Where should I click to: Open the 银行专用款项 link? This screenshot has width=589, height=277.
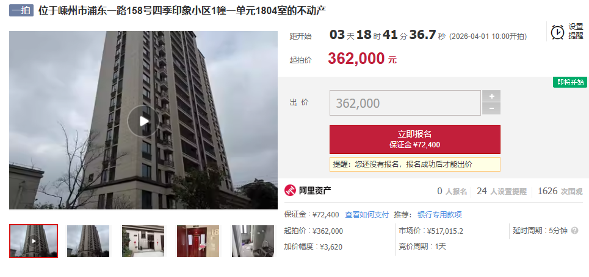439,215
